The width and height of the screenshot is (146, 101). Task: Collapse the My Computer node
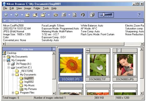click(4, 60)
